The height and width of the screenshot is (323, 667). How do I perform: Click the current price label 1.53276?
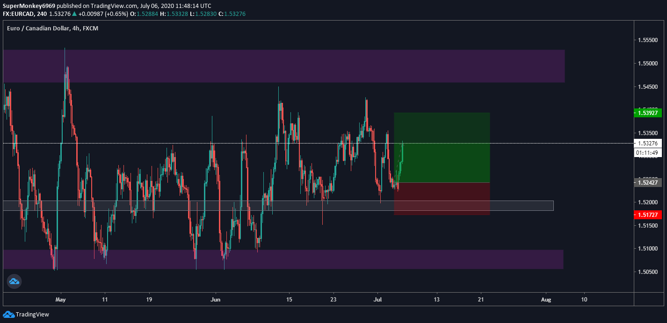(x=648, y=143)
